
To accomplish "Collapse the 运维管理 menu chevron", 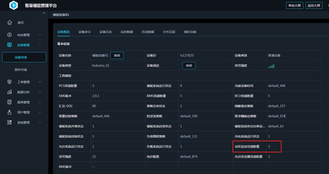I will click(x=40, y=45).
